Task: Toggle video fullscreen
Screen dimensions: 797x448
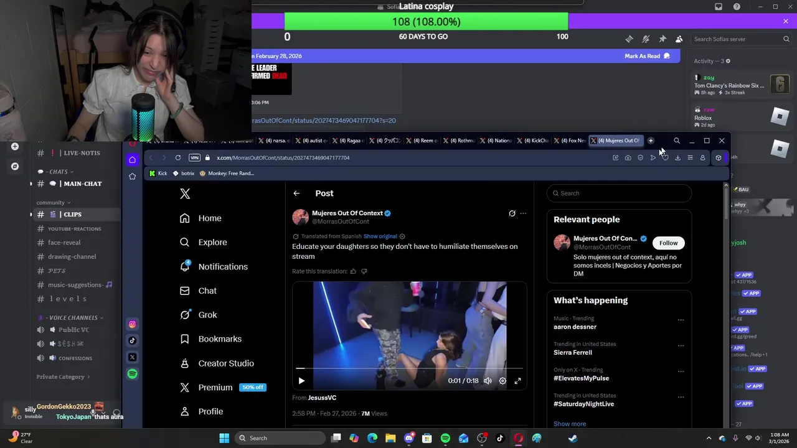Action: click(517, 381)
